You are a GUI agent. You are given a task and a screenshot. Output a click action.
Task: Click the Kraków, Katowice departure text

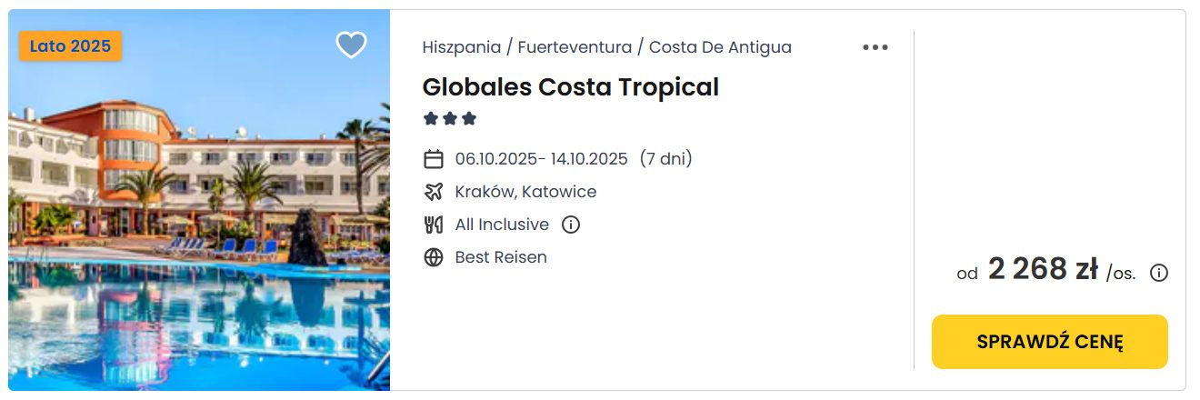[526, 192]
